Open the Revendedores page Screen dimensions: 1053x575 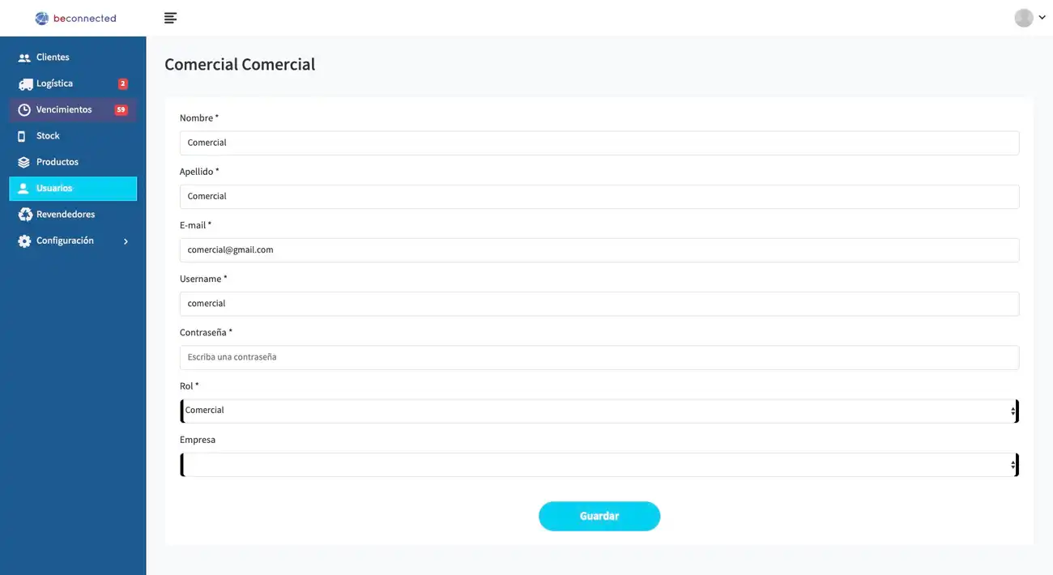[x=73, y=215]
